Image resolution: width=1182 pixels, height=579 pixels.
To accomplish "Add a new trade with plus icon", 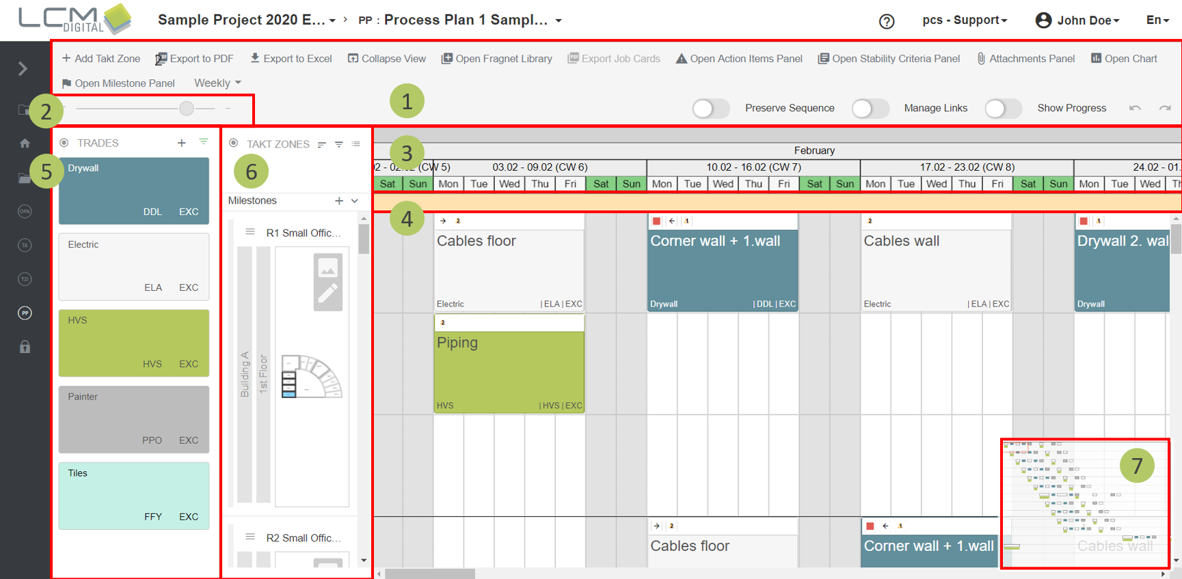I will [x=181, y=143].
